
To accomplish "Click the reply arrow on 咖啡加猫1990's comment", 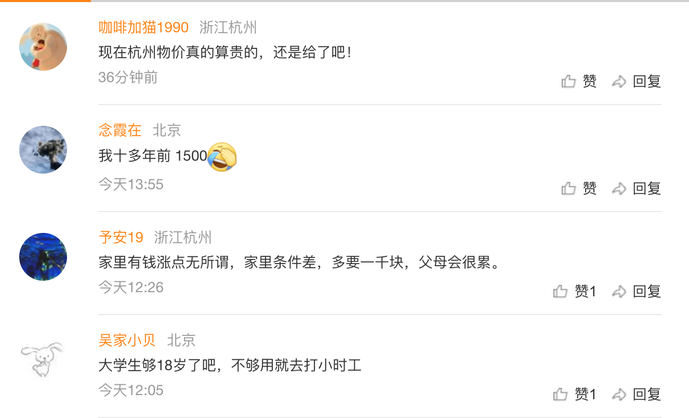I will pos(619,82).
